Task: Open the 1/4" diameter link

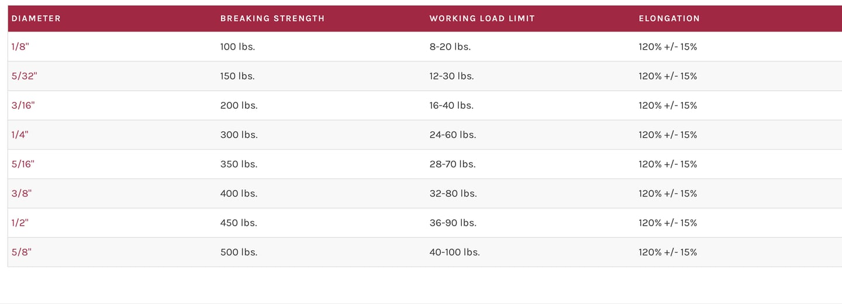Action: (20, 134)
